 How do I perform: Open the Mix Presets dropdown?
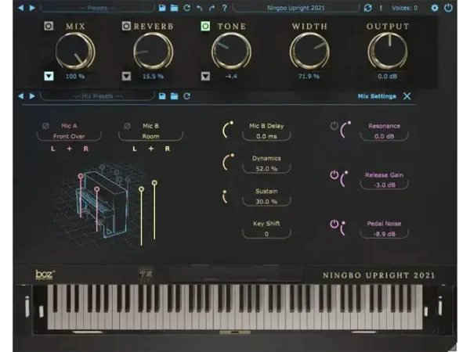pyautogui.click(x=97, y=96)
